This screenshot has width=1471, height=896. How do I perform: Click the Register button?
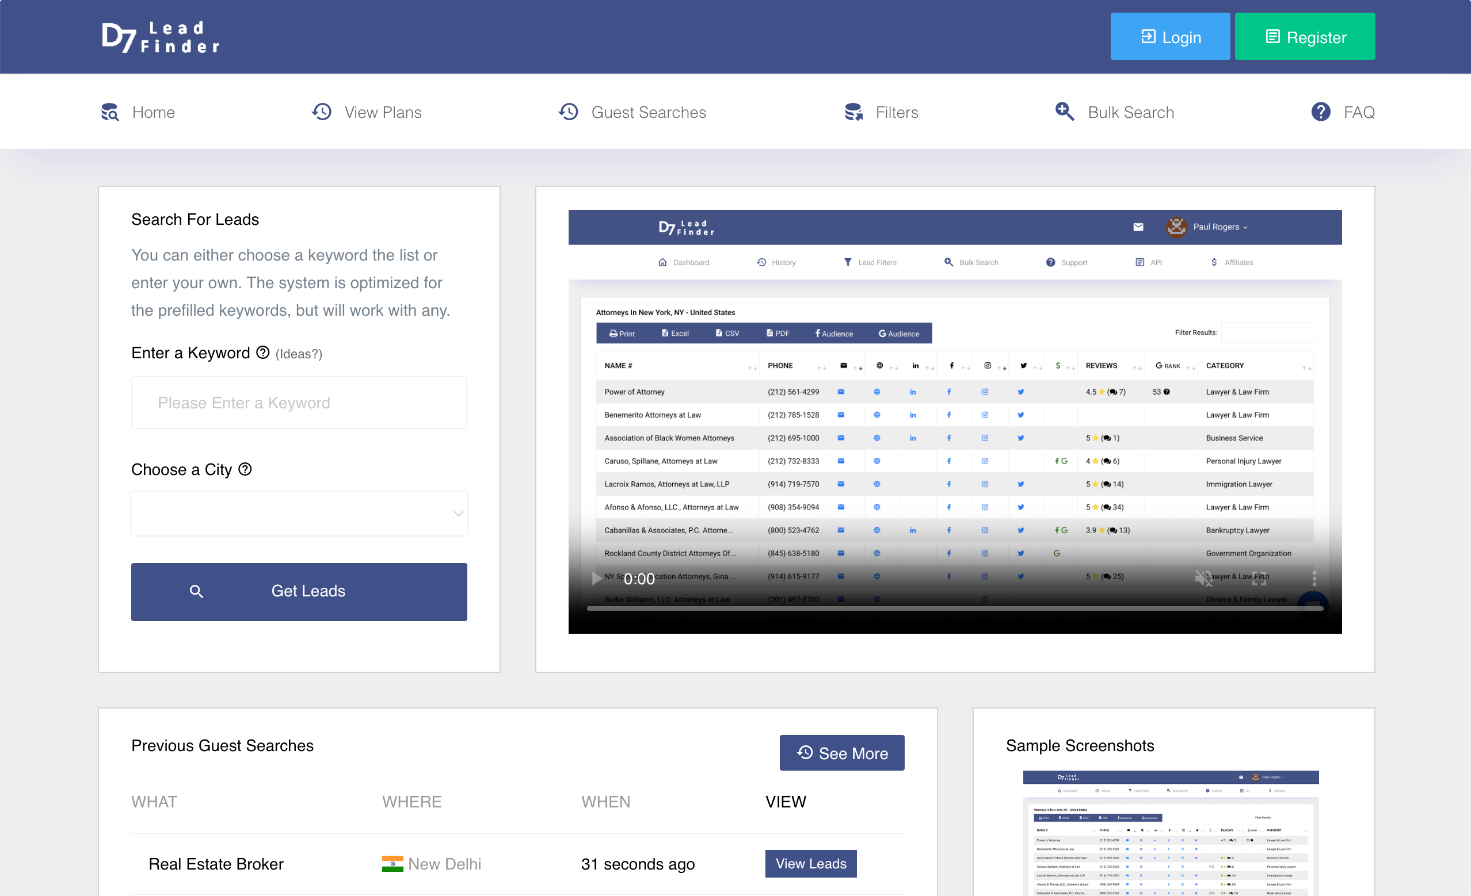(1305, 36)
